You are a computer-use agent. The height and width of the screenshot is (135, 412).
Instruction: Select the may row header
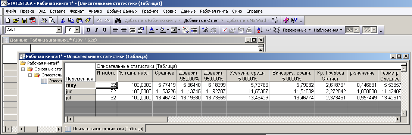coord(80,85)
